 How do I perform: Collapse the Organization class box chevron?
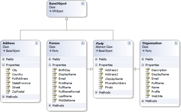[176, 43]
